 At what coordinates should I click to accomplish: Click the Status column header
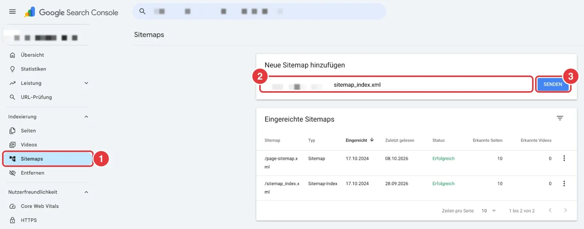[438, 140]
